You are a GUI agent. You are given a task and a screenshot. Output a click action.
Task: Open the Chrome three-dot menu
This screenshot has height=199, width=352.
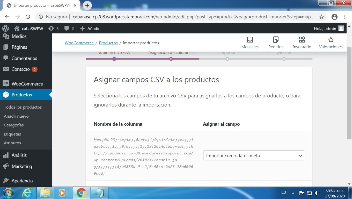tap(345, 17)
